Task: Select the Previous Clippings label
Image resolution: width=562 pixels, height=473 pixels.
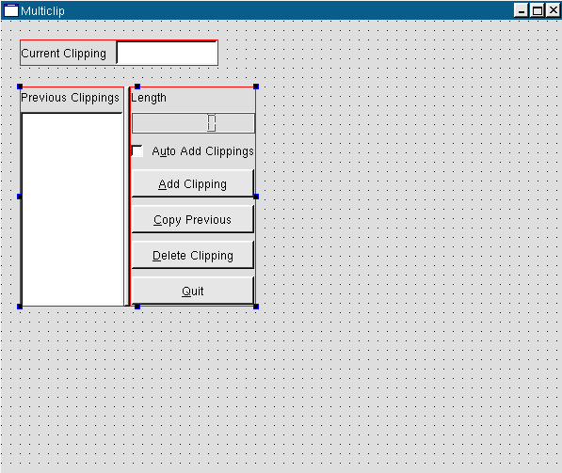Action: [71, 98]
